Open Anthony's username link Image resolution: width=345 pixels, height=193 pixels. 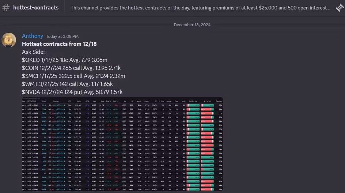pyautogui.click(x=33, y=36)
